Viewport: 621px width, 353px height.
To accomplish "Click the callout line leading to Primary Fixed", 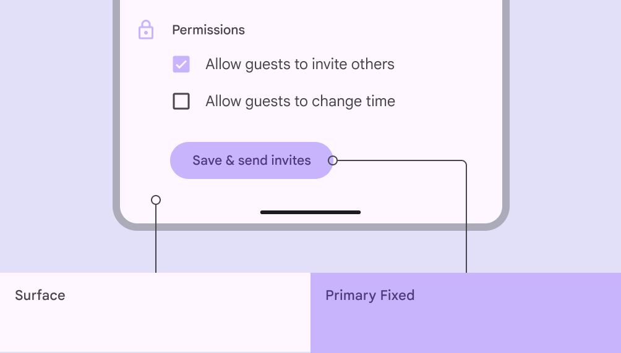I will pos(466,222).
